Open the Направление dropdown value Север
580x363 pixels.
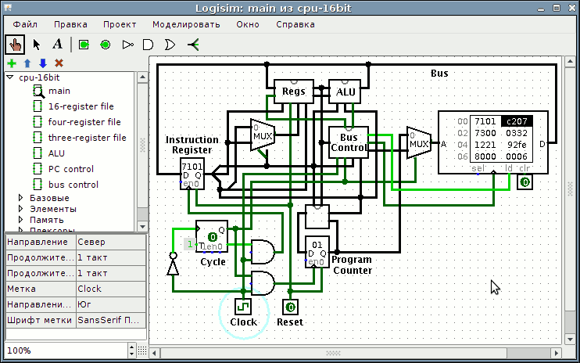(x=110, y=242)
